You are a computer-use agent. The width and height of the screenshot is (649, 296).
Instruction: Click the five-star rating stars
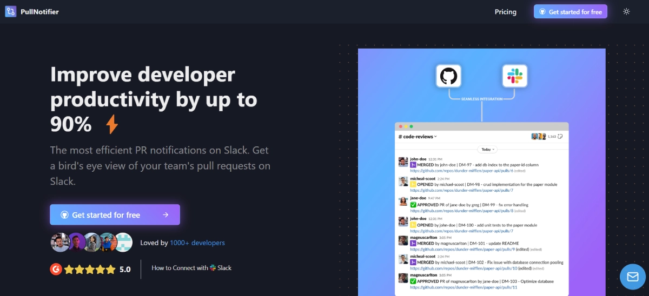(90, 269)
